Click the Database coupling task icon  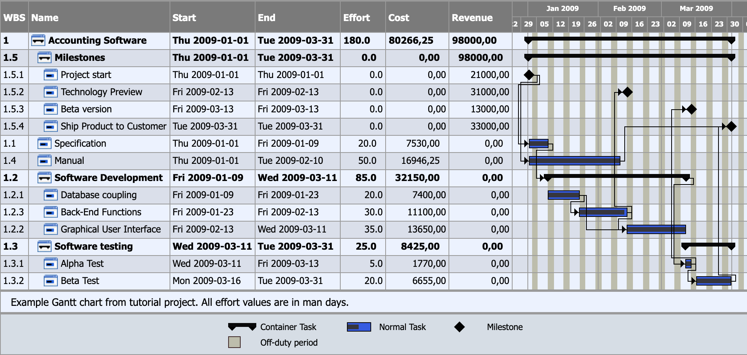tap(50, 195)
